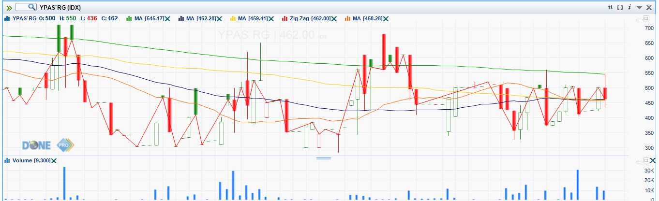Open the MA [458.28] indicator settings label

tap(367, 18)
